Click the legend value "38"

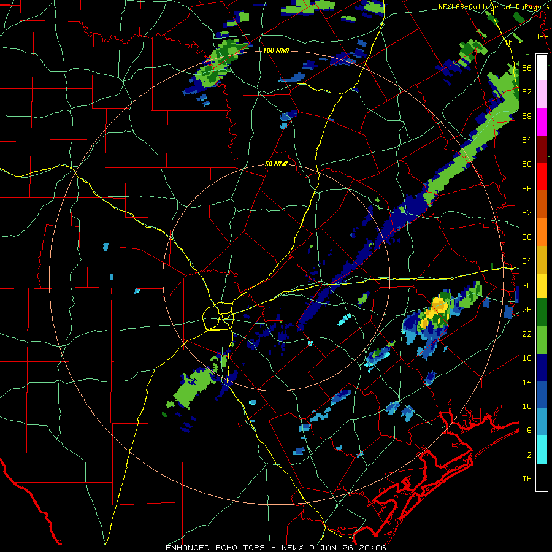(527, 237)
